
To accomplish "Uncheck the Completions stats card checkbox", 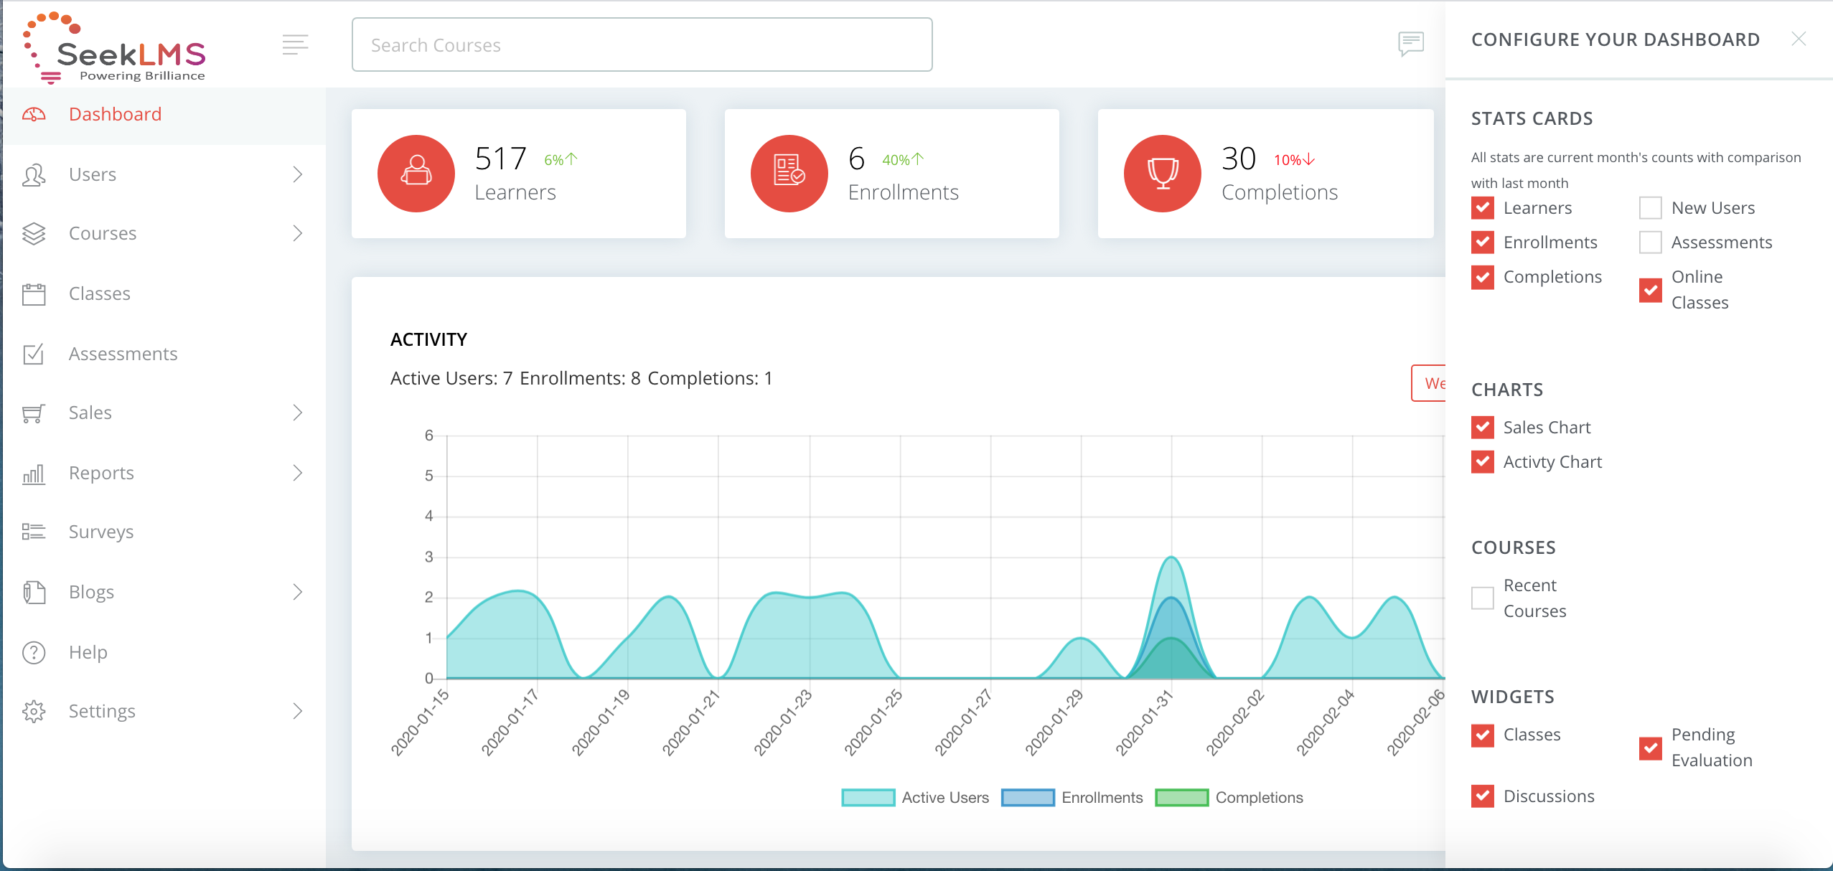I will (1483, 277).
